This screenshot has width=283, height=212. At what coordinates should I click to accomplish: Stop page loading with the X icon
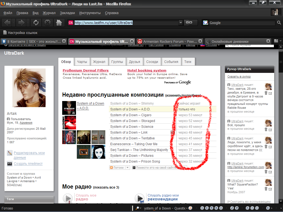tap(48, 23)
